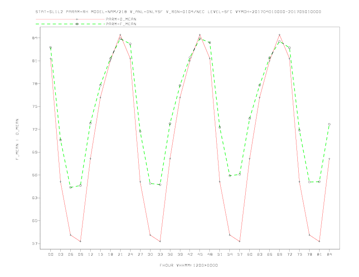
Task: Click x-axis forecast hour label 66
Action: tap(270, 254)
